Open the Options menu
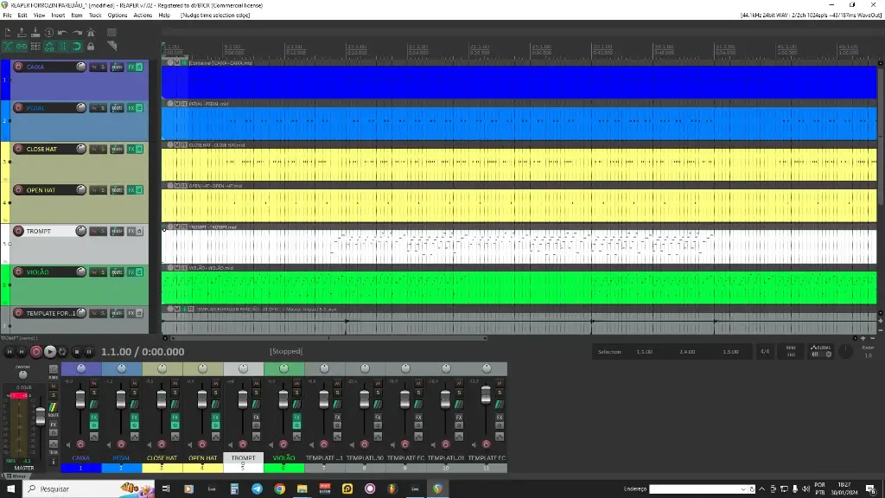The height and width of the screenshot is (498, 885). pos(118,16)
